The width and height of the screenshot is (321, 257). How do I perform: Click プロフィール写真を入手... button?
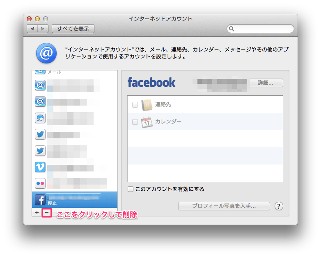click(x=224, y=206)
